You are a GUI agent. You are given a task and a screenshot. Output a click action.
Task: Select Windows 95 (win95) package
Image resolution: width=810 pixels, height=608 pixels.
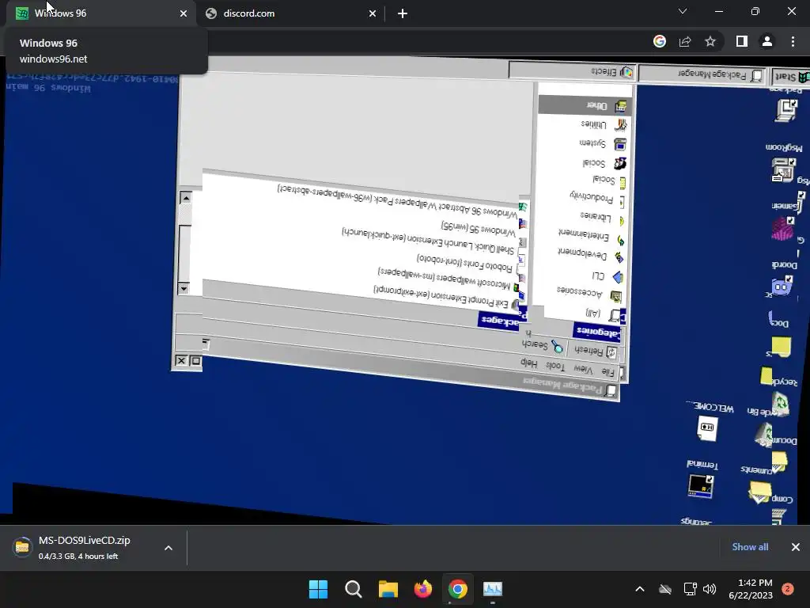coord(478,228)
